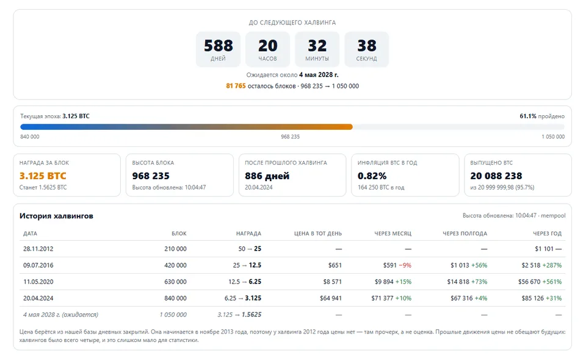The image size is (586, 356).
Task: Click the halving epoch progress bar
Action: pos(292,127)
